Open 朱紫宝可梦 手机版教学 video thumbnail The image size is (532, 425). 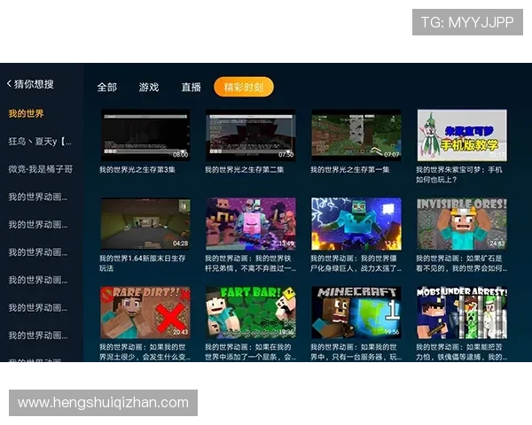462,135
